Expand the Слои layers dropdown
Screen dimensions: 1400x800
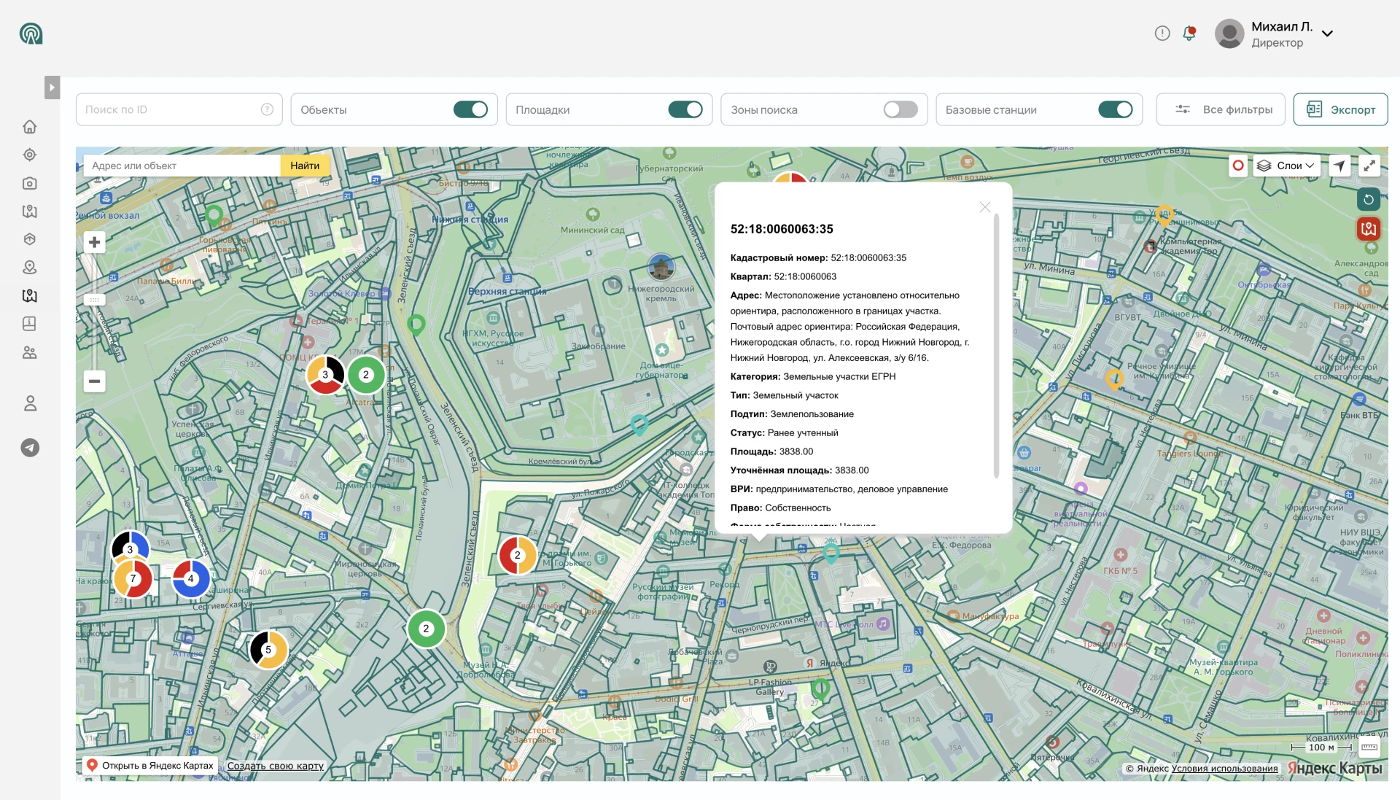pos(1286,166)
